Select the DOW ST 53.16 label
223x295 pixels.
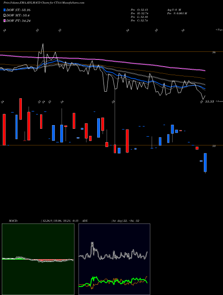pos(18,10)
